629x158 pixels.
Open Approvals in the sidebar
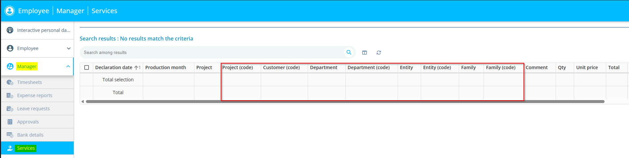click(x=28, y=122)
